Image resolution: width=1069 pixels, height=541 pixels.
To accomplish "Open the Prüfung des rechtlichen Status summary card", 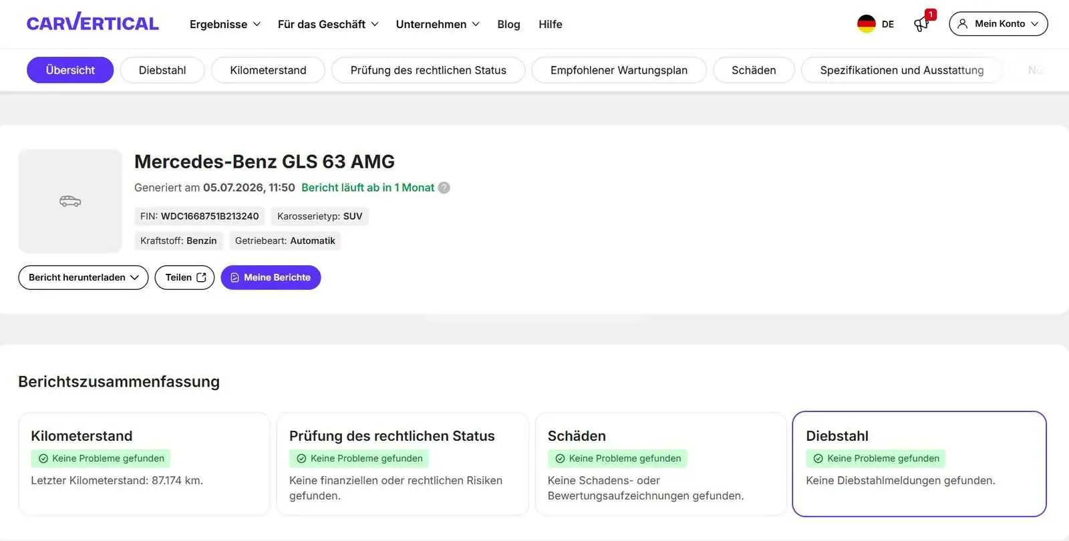I will click(x=403, y=464).
